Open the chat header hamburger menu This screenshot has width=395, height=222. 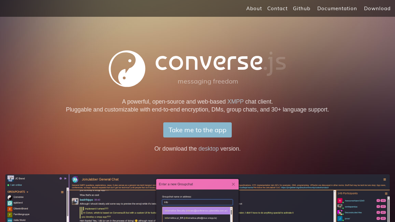384,180
